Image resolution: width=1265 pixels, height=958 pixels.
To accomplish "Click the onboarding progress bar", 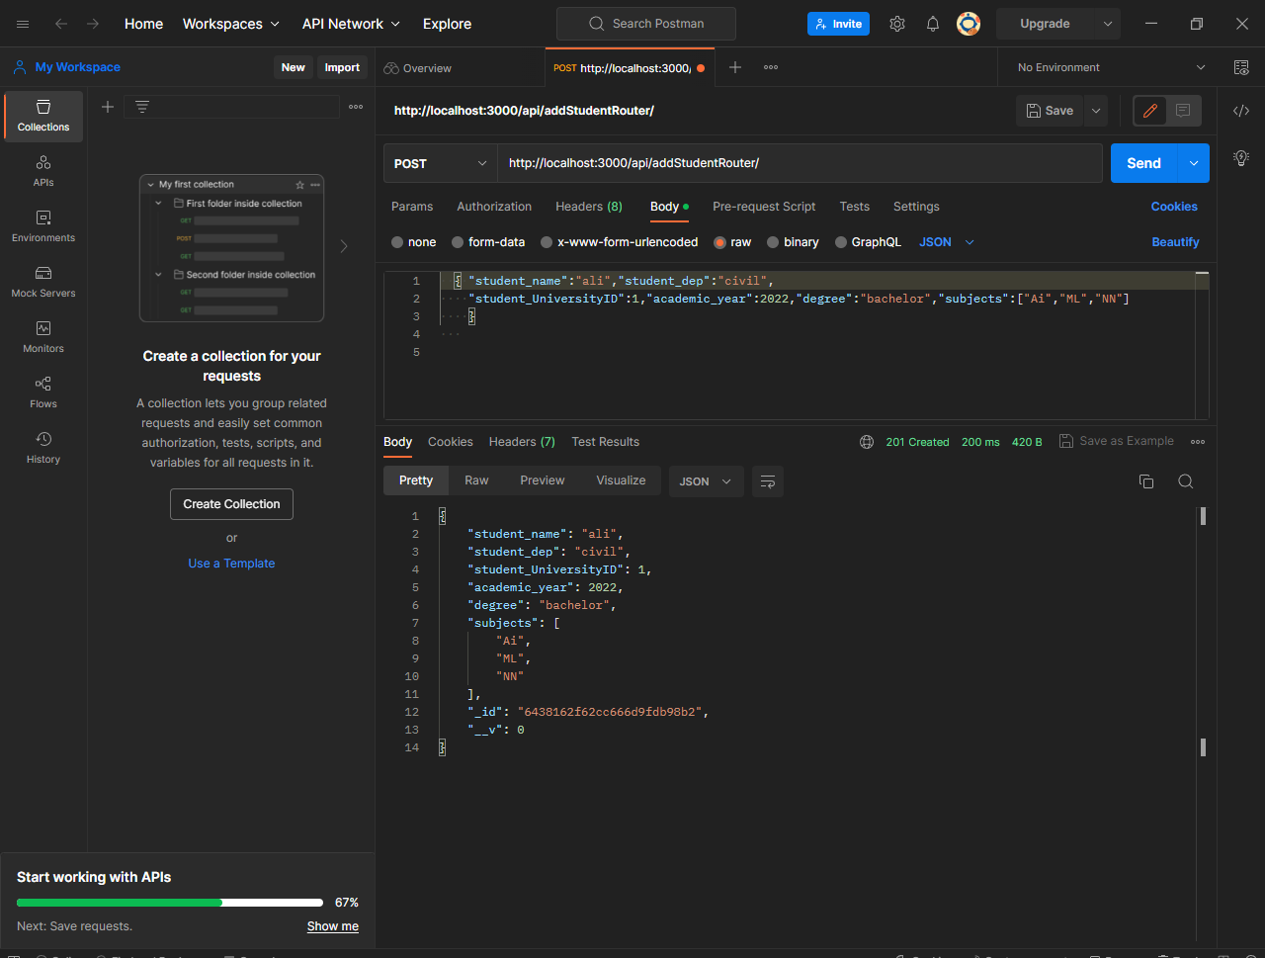I will [x=170, y=903].
